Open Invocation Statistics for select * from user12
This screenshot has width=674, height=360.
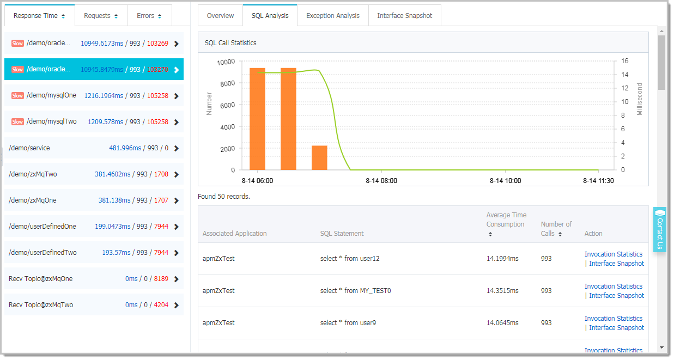point(614,254)
